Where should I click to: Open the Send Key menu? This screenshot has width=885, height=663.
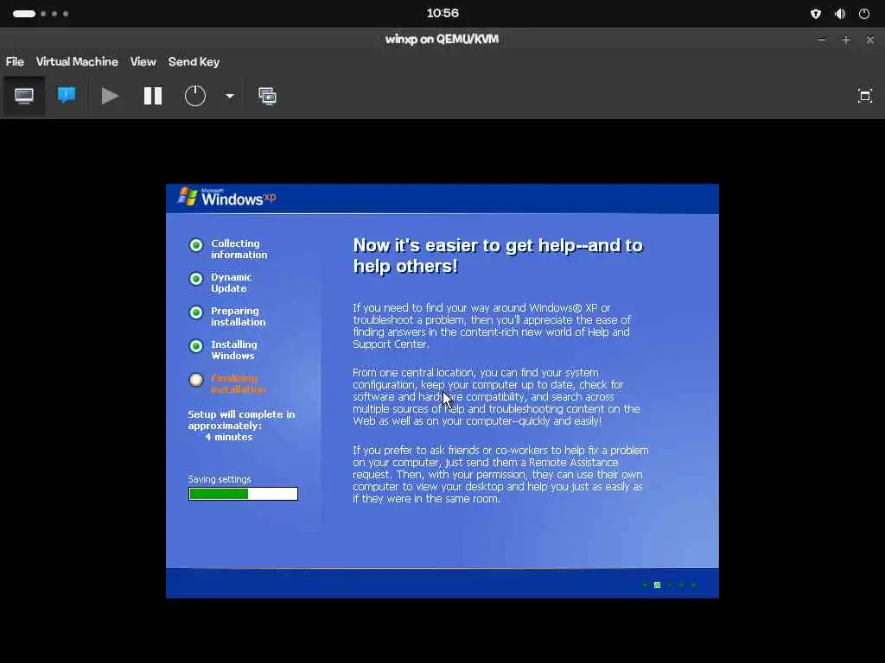194,62
